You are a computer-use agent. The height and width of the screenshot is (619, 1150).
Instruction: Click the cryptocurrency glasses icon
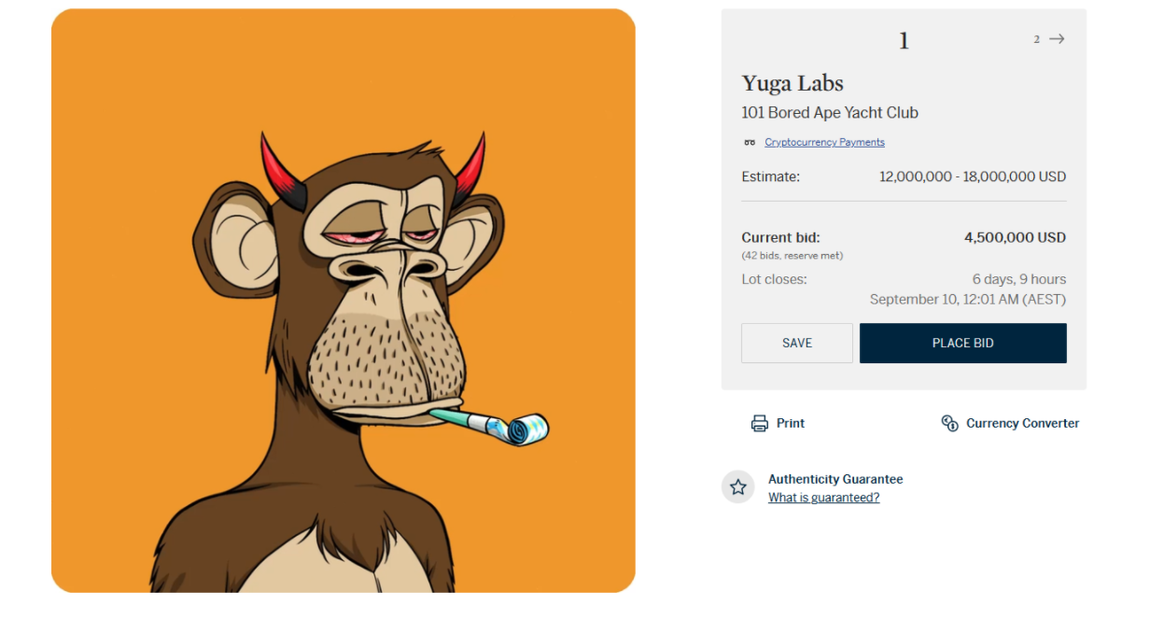coord(749,143)
